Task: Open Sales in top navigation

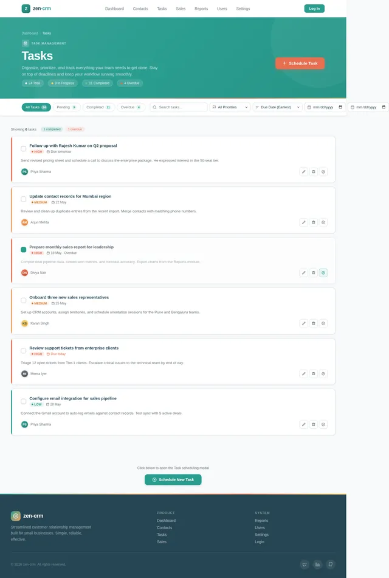Action: pyautogui.click(x=181, y=9)
